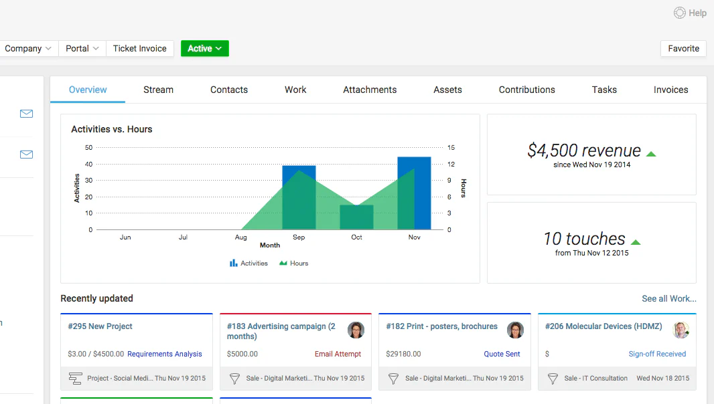Open the green Active status dropdown

click(x=205, y=49)
